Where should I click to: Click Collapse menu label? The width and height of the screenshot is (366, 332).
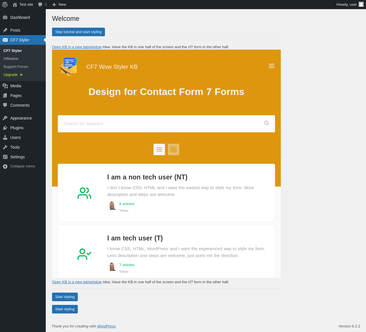click(23, 166)
